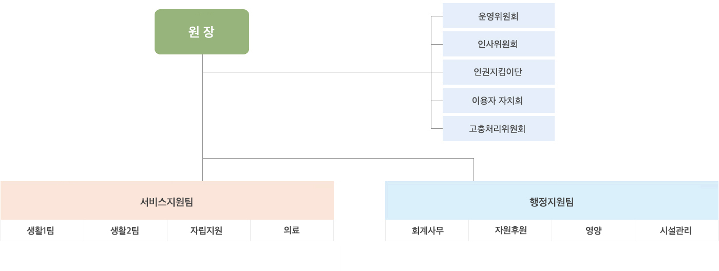Open the 고충처리위원회 box

click(498, 129)
